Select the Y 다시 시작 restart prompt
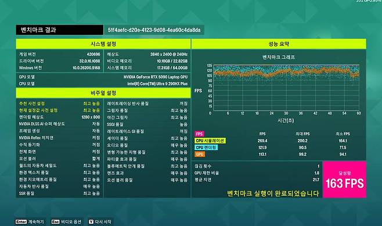The image size is (382, 226). pos(100,221)
